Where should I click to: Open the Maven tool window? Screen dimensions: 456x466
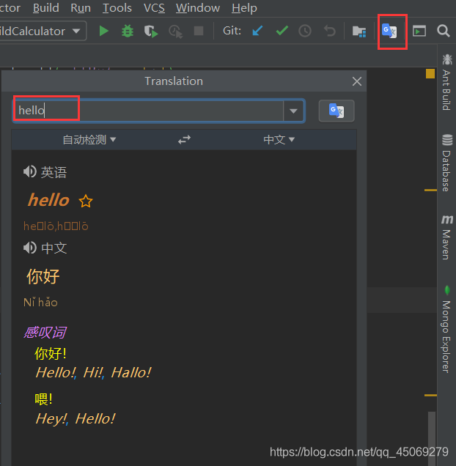[446, 237]
